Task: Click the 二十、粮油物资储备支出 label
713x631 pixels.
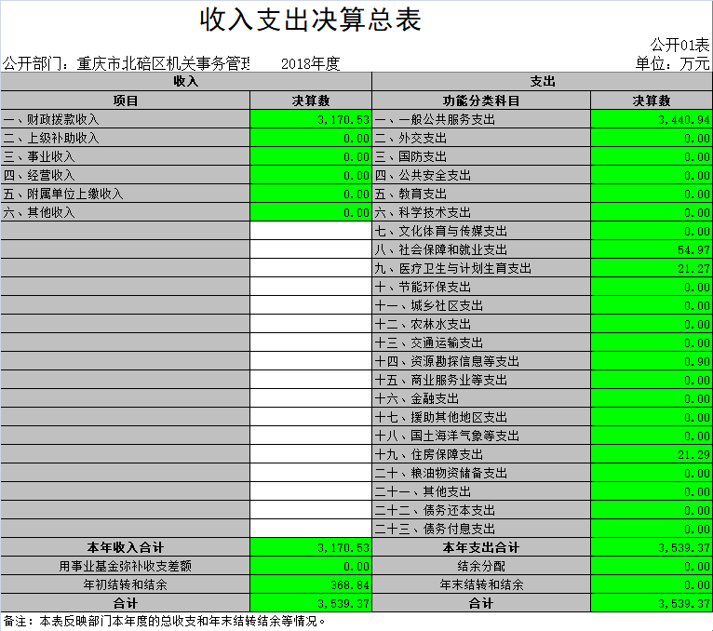Action: 440,474
